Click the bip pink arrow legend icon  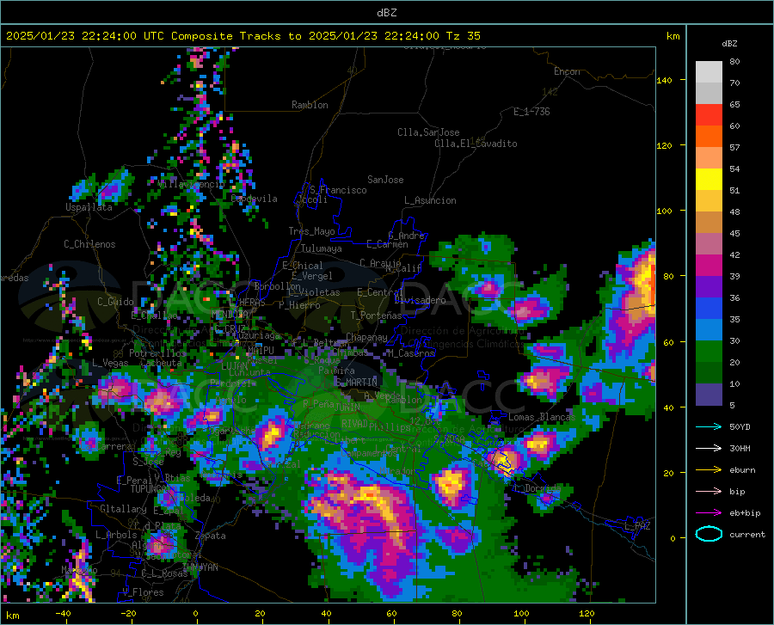(x=709, y=492)
